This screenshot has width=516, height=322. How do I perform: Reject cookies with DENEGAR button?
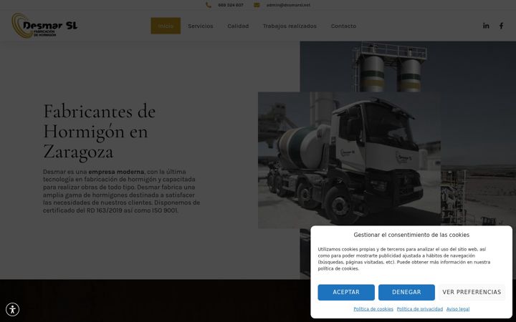(x=406, y=292)
